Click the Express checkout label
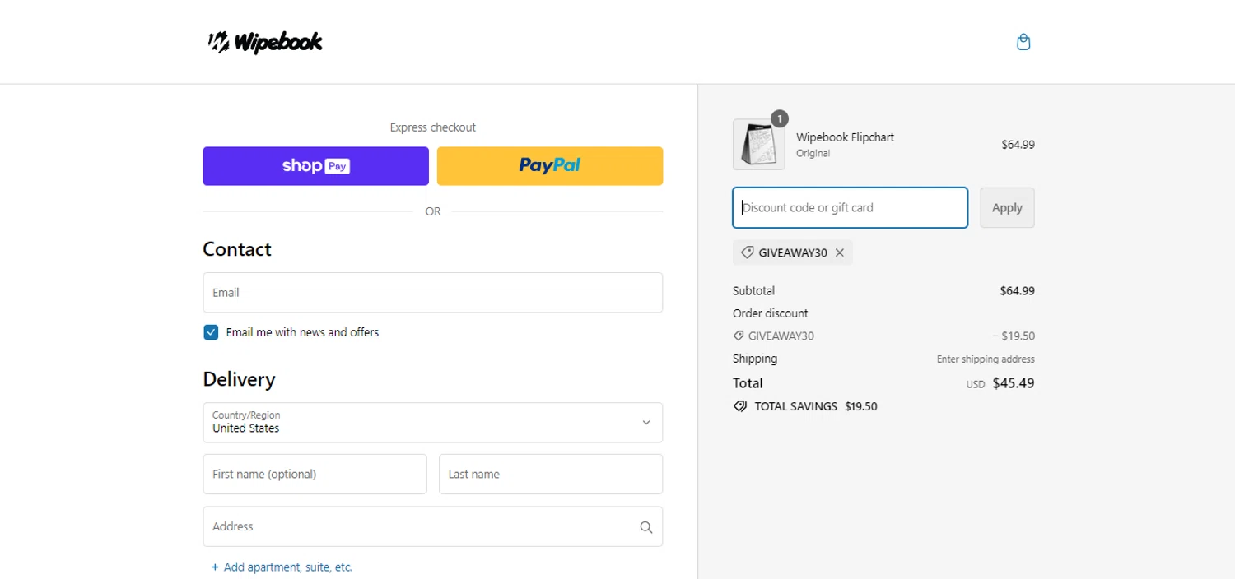The width and height of the screenshot is (1235, 579). (x=433, y=127)
